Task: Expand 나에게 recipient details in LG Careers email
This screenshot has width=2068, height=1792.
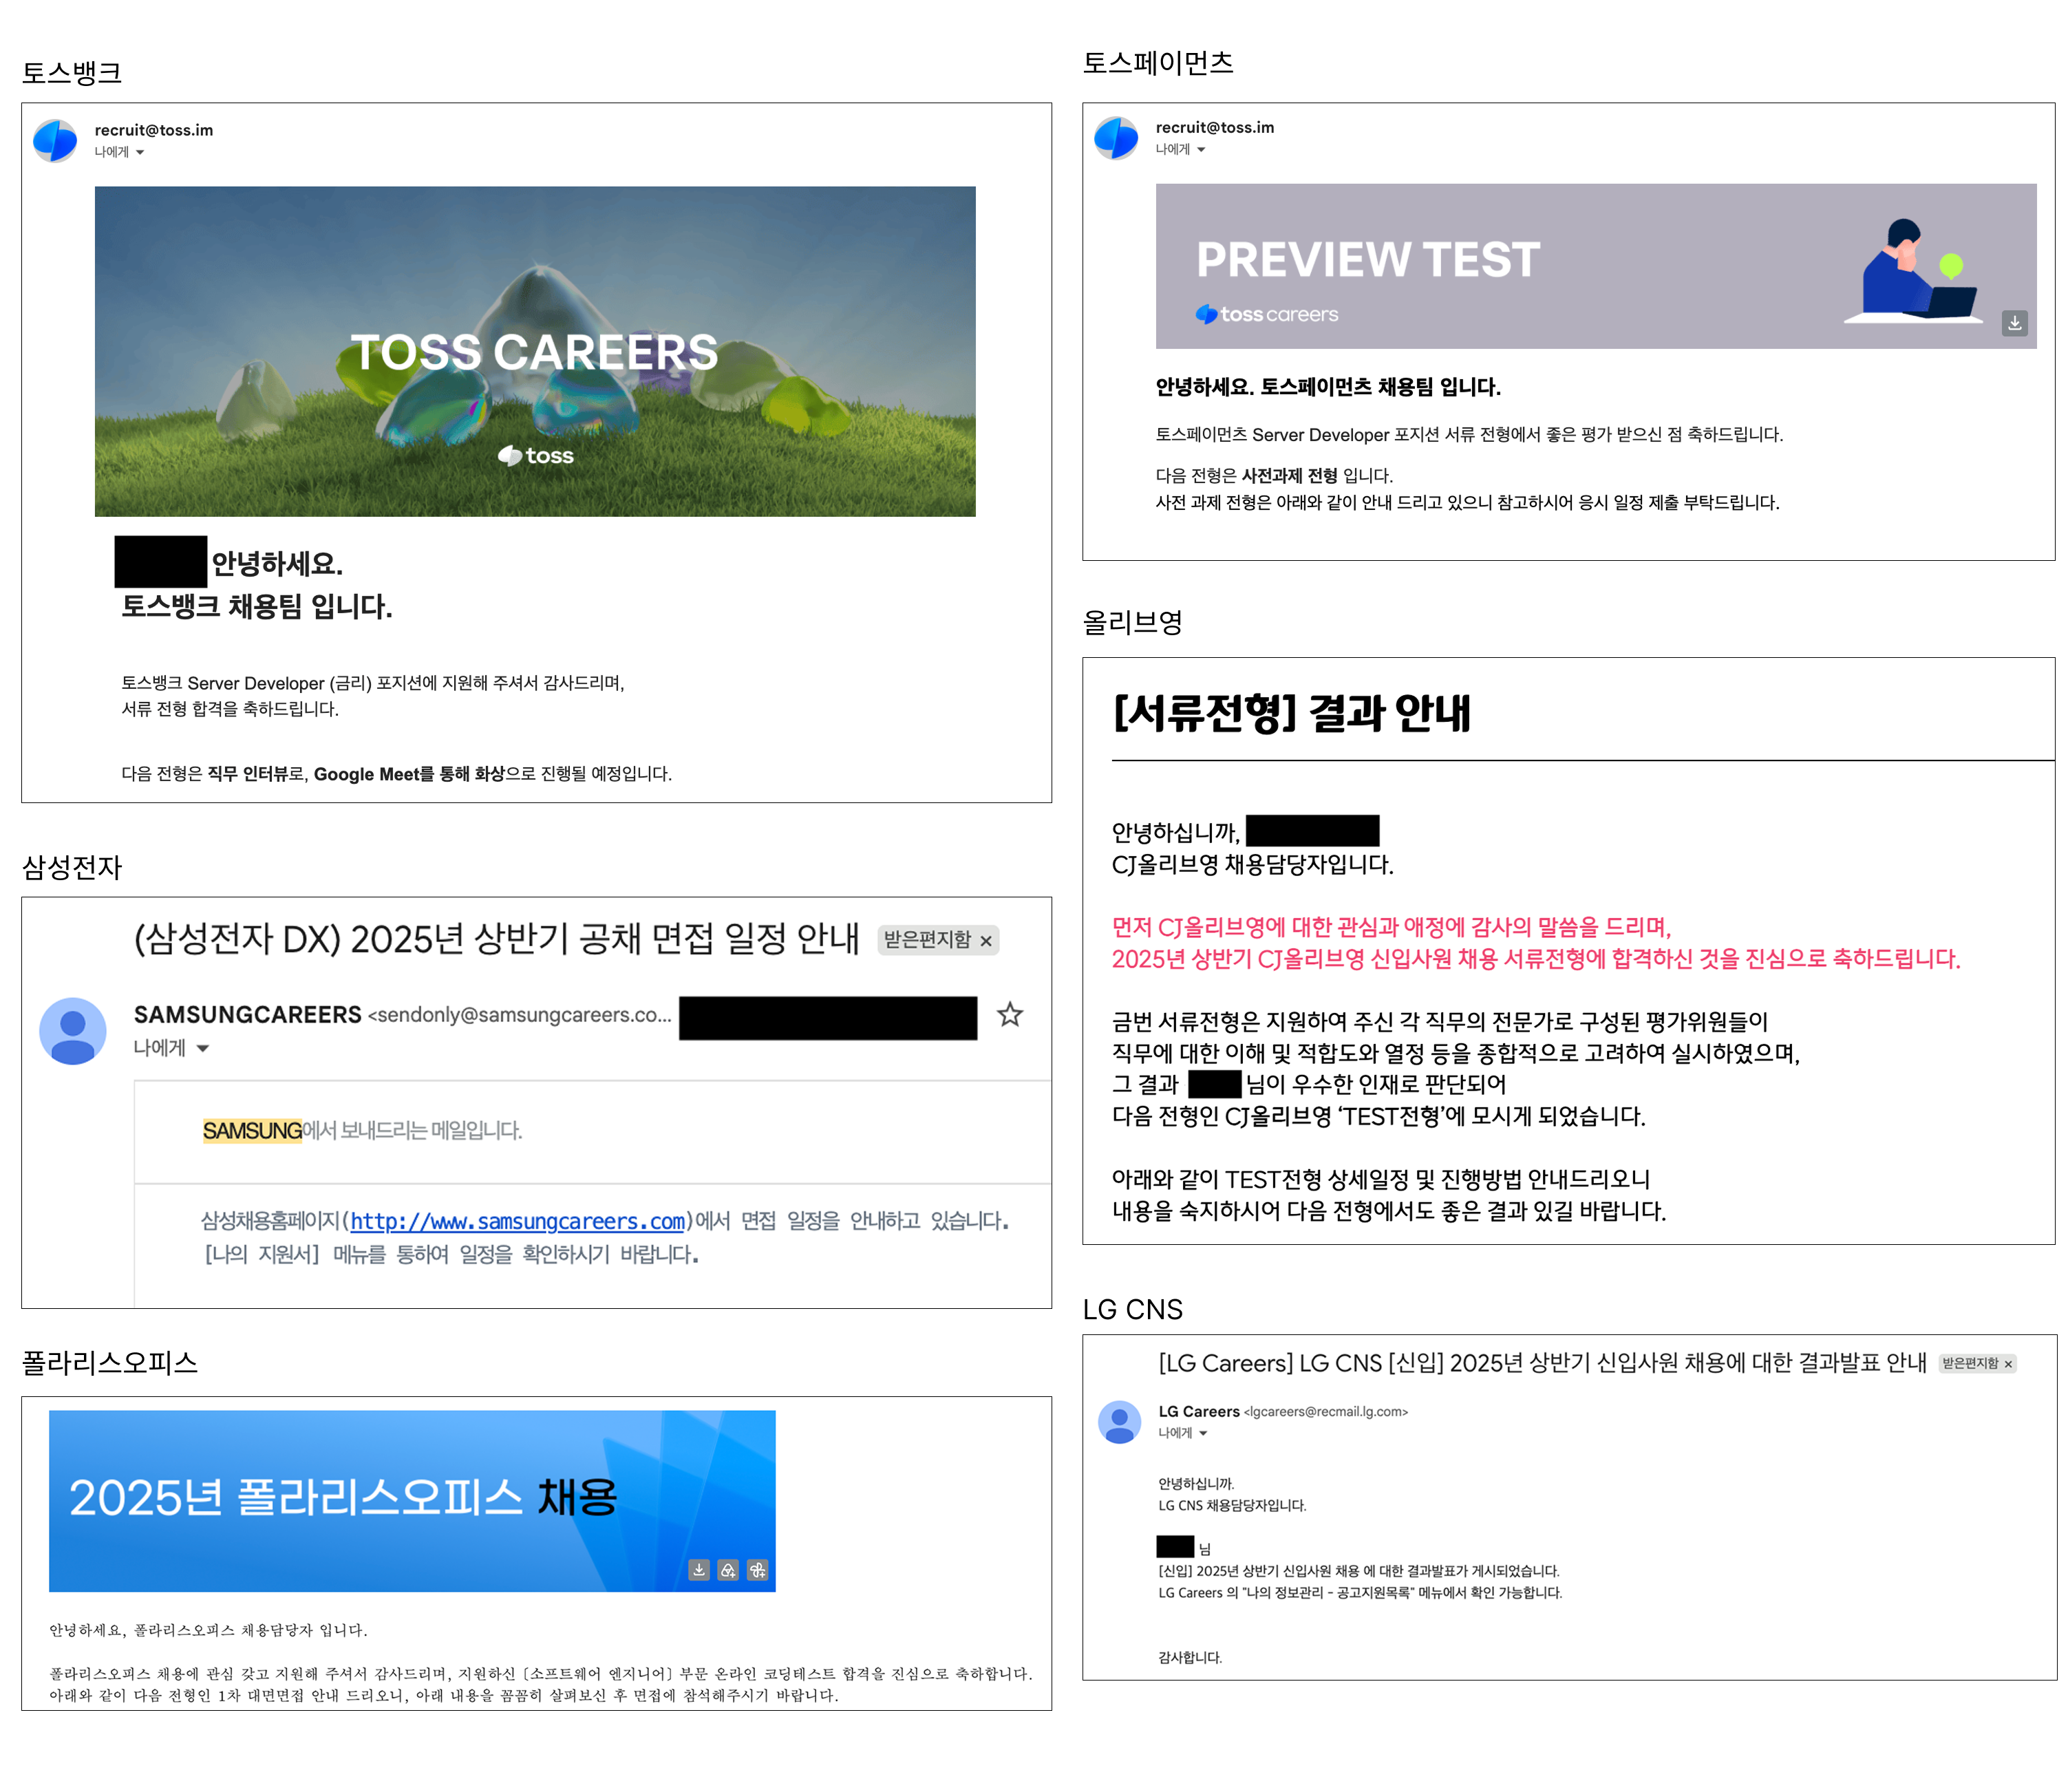Action: (x=1203, y=1434)
